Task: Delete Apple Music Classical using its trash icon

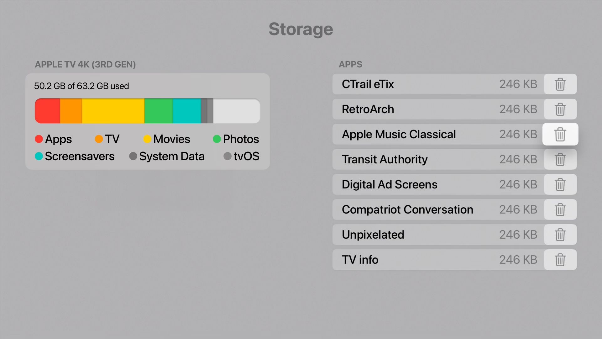Action: [560, 134]
